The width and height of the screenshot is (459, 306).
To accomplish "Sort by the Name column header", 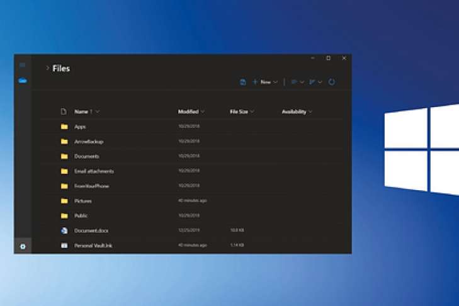I will point(81,111).
